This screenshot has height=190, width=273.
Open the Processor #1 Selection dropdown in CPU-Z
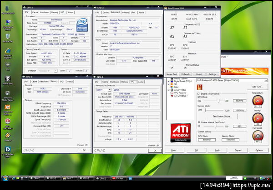(56, 71)
